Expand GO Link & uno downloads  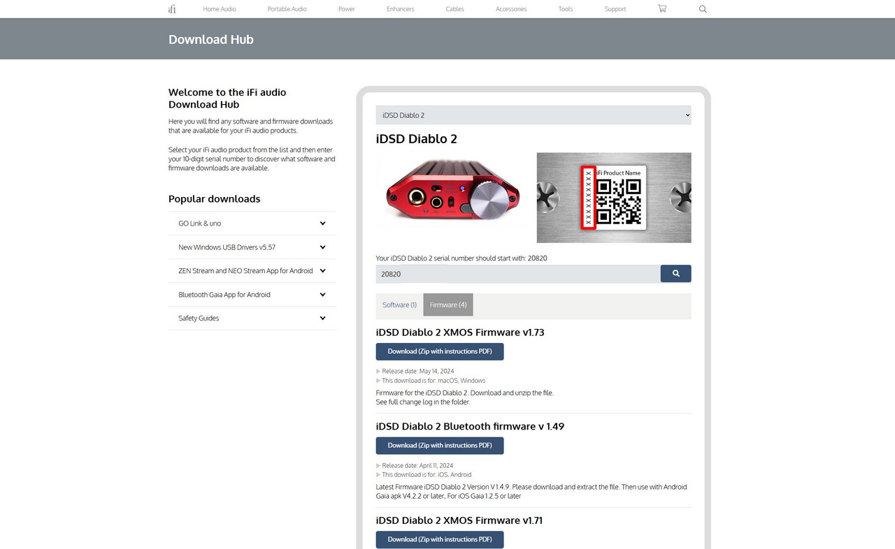pyautogui.click(x=252, y=224)
